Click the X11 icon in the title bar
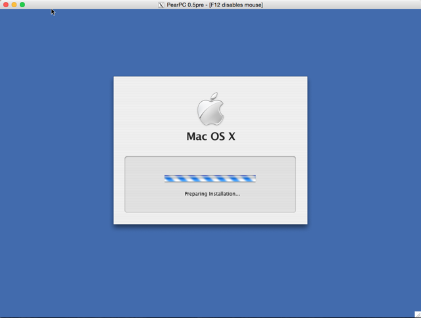Screen dimensions: 421x318 (x=161, y=5)
